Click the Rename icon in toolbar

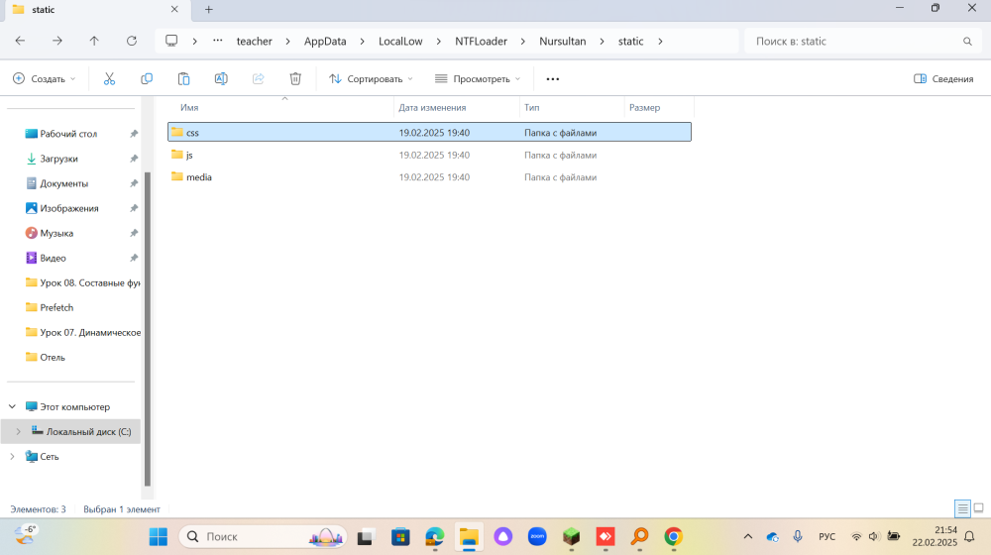pos(221,79)
